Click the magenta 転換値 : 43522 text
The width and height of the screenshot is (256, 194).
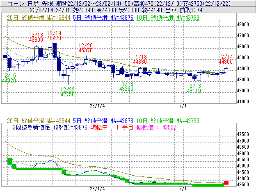[x=156, y=127]
